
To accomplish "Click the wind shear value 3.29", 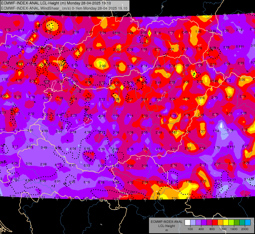I will [x=246, y=162].
